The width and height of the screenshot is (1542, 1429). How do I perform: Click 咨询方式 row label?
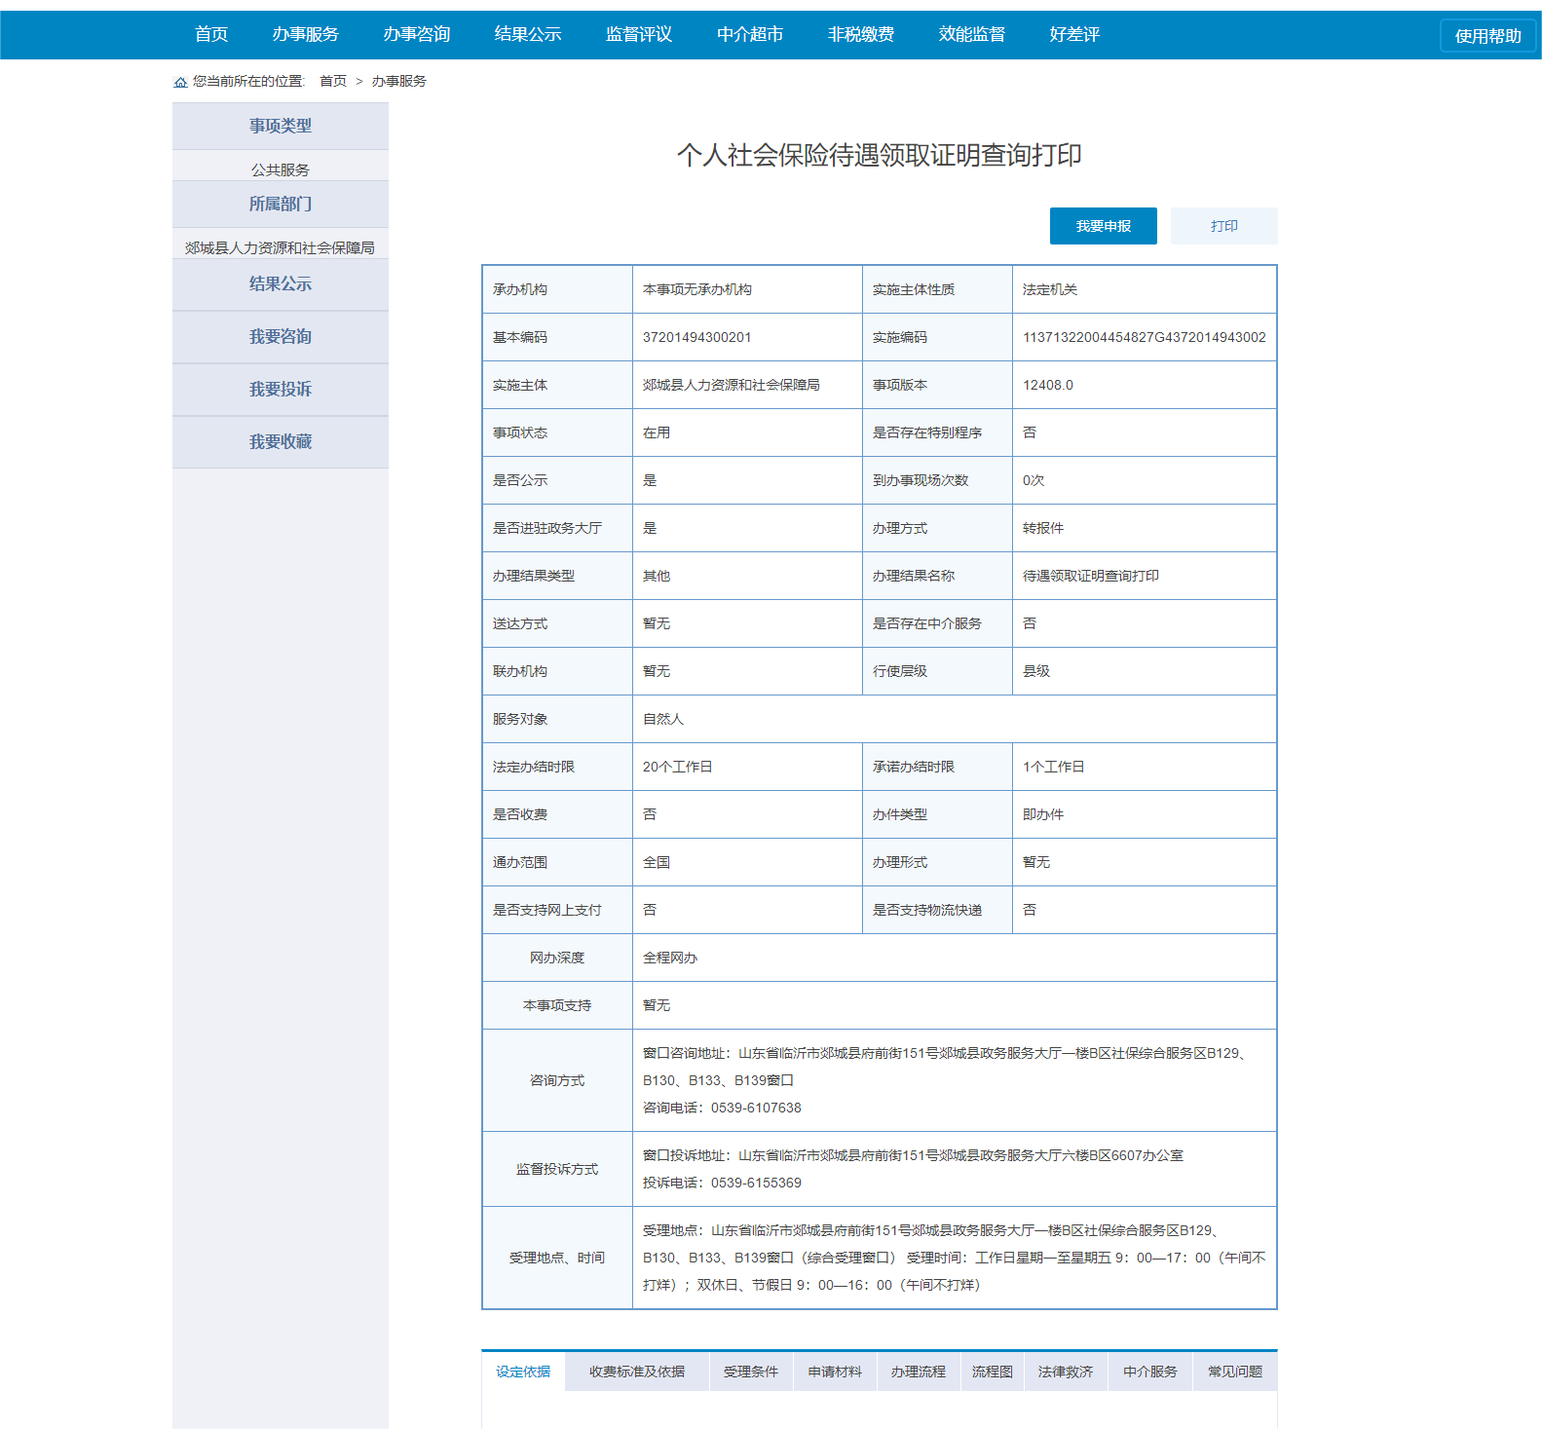(x=557, y=1080)
